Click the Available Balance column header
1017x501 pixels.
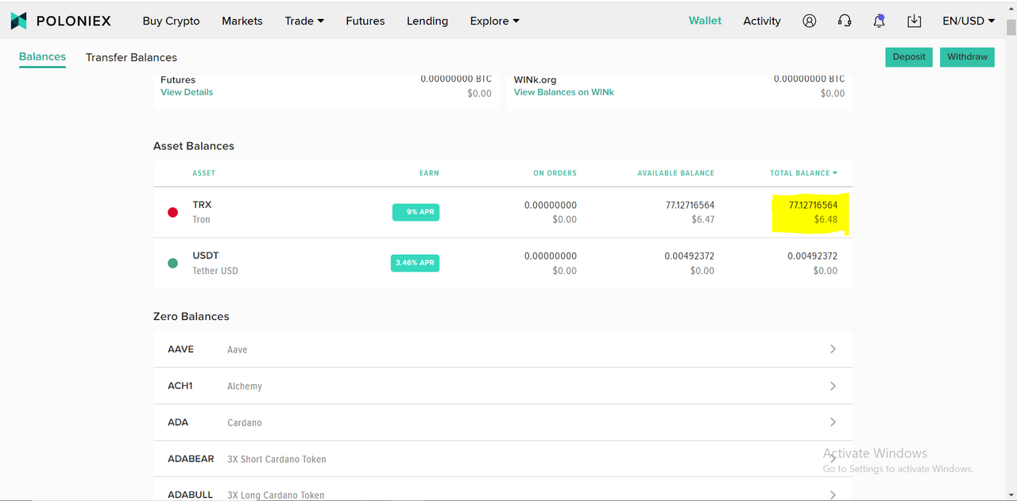tap(676, 173)
